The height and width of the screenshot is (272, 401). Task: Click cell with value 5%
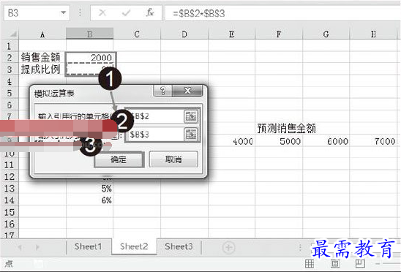[89, 189]
